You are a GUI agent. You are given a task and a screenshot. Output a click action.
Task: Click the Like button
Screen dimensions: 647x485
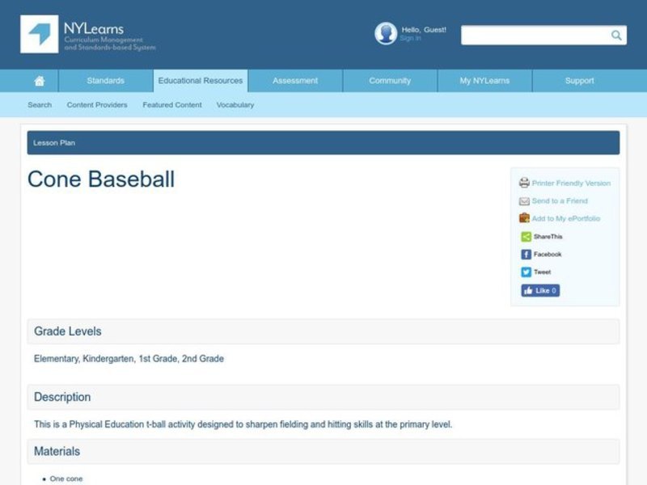[x=539, y=290]
